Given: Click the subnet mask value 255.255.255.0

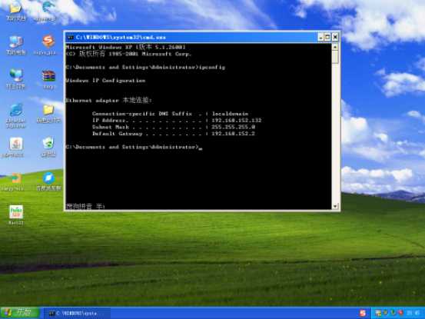Looking at the screenshot, I should 234,127.
